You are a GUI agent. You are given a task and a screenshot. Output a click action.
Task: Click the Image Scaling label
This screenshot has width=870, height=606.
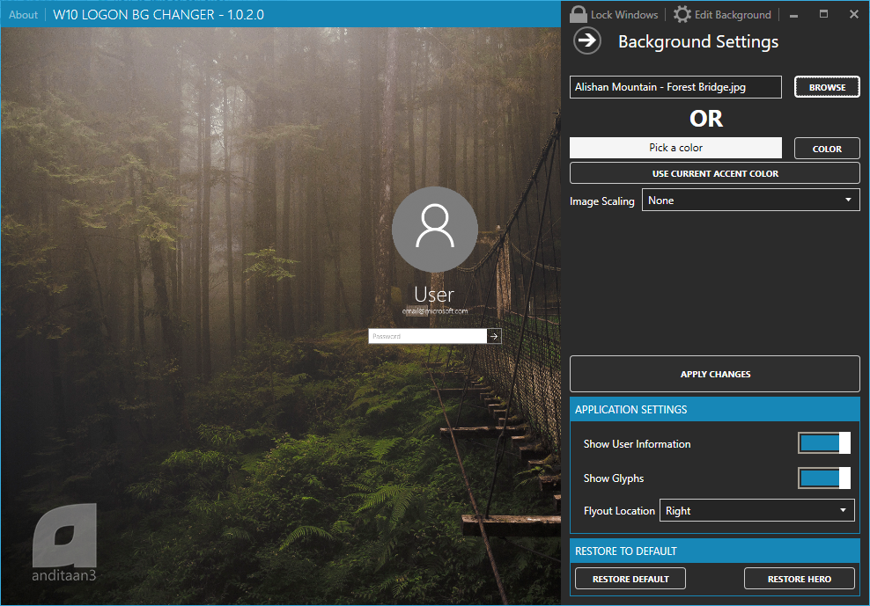[x=602, y=201]
